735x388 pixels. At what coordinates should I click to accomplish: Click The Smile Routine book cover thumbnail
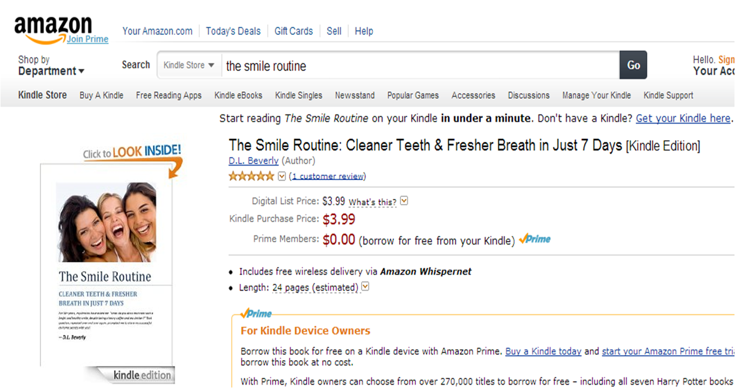click(107, 263)
